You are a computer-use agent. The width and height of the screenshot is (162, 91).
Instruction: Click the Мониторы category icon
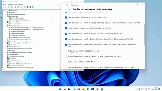pos(8,51)
